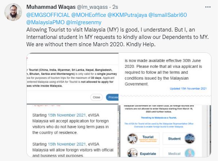This screenshot has height=161, width=222.
Task: Open the @MalaysiaPMO mention
Action: (x=45, y=22)
